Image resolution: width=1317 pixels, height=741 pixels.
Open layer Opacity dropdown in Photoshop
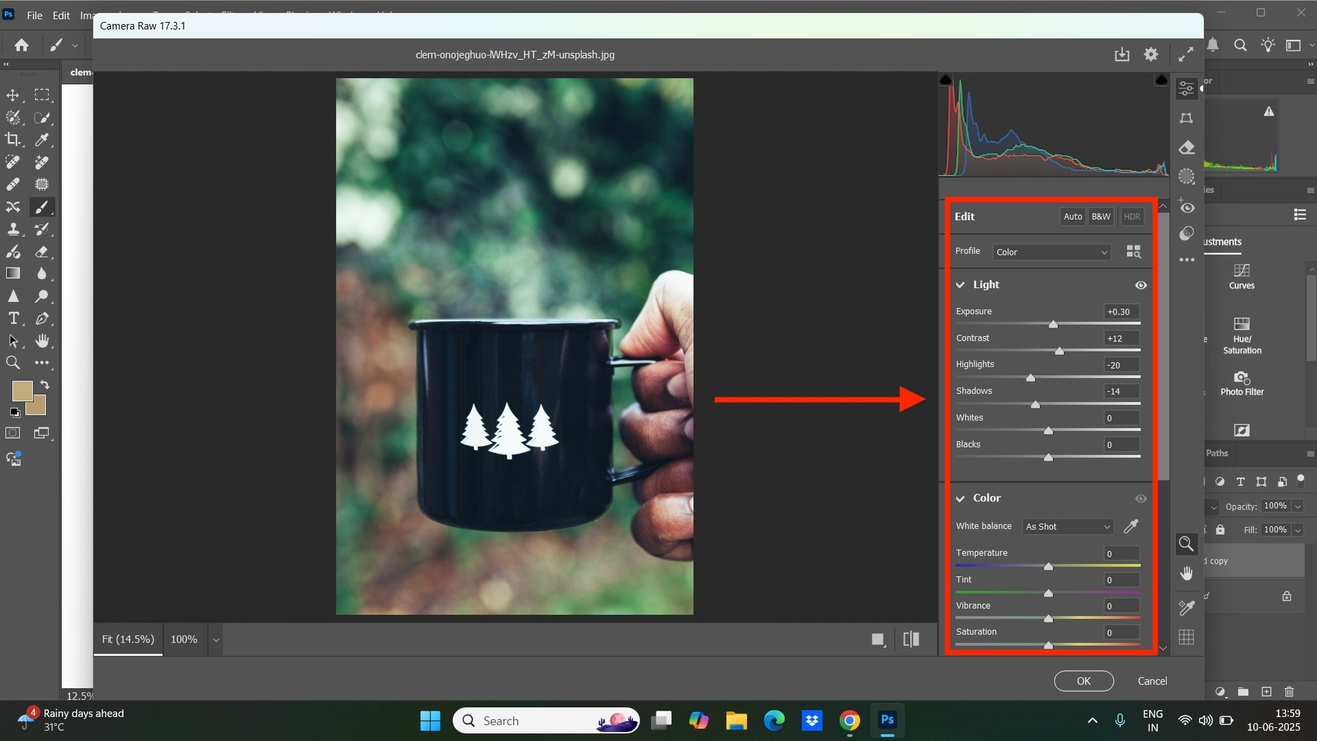point(1298,506)
